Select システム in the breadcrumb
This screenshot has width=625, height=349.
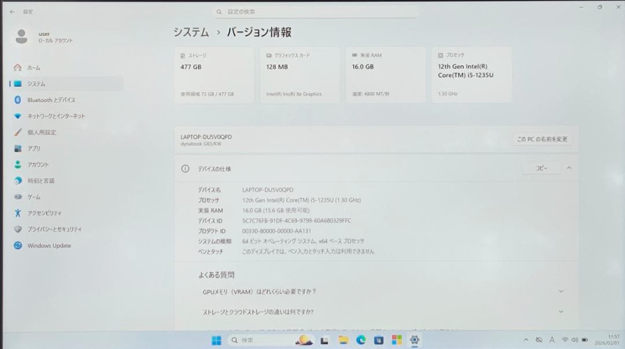tap(190, 33)
